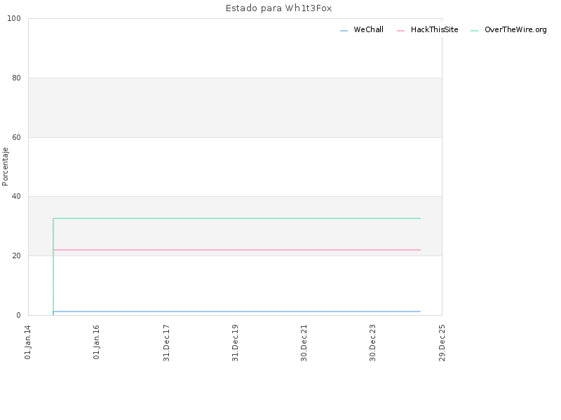Click the 31.Dec.17 x-axis date label
This screenshot has width=561, height=420.
coord(166,343)
